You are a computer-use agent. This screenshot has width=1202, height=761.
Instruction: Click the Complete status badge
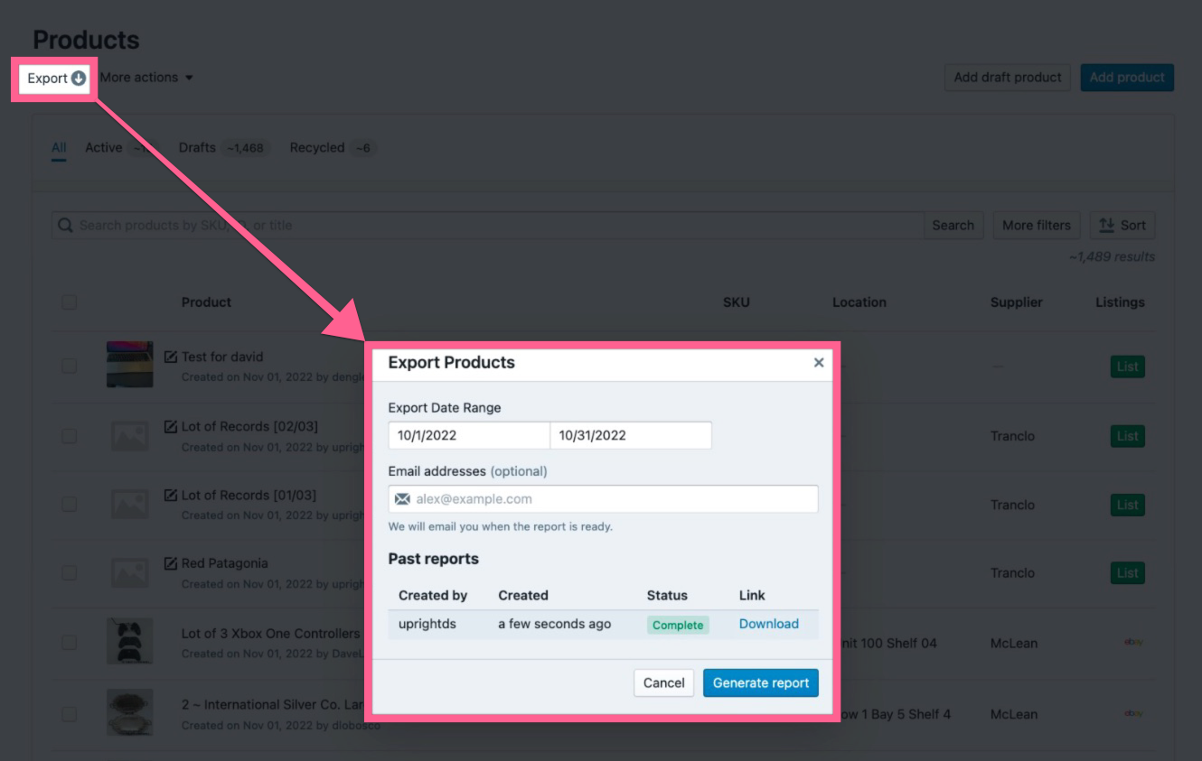tap(678, 625)
